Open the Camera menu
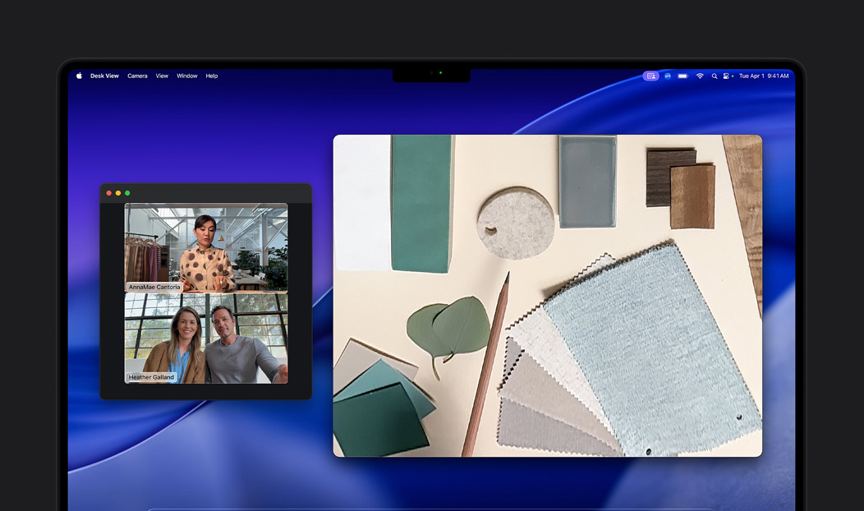The image size is (864, 511). pyautogui.click(x=136, y=76)
